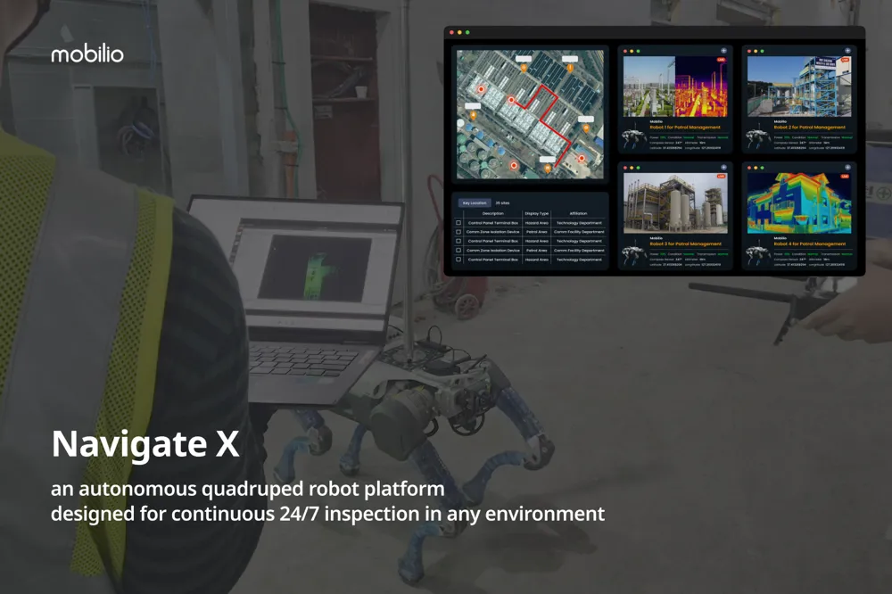Image resolution: width=892 pixels, height=594 pixels.
Task: Click the LIVE badge on Robot 1 feed
Action: (x=721, y=62)
